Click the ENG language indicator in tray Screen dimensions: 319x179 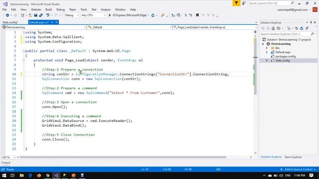pyautogui.click(x=288, y=176)
